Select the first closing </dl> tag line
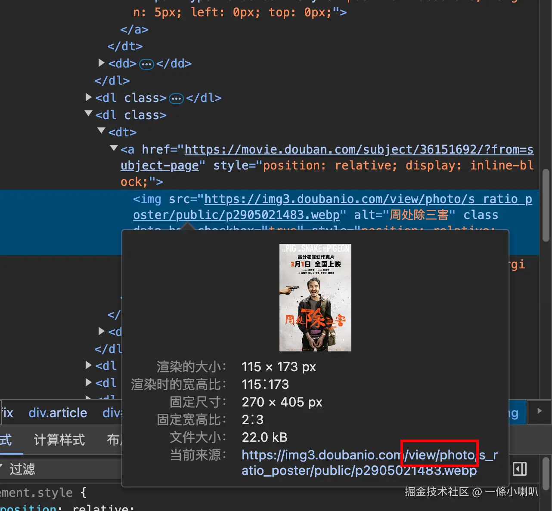552x511 pixels. 112,80
